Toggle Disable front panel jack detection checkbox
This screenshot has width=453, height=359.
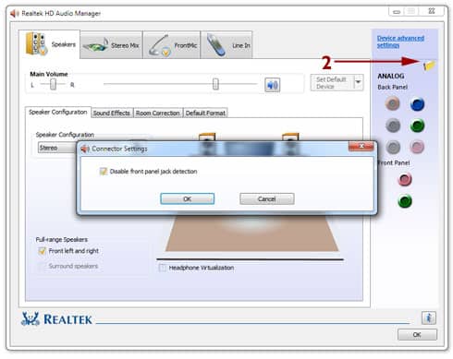[103, 172]
